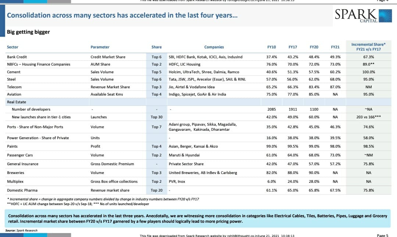Select 'New launches share in tier-1 cities'
The width and height of the screenshot is (397, 237).
click(41, 117)
